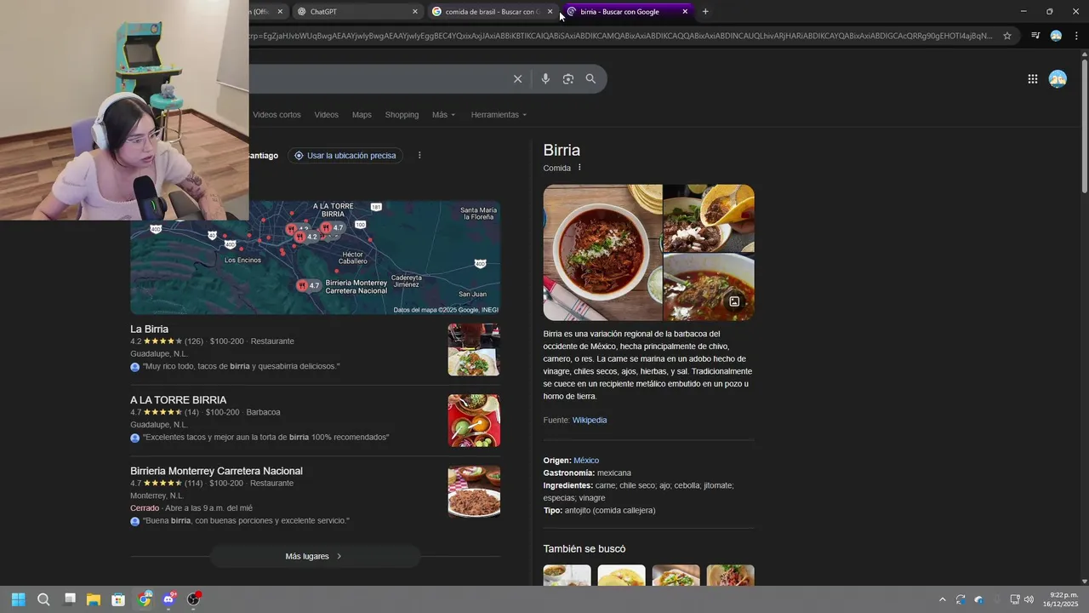Follow the México origin link

click(586, 461)
